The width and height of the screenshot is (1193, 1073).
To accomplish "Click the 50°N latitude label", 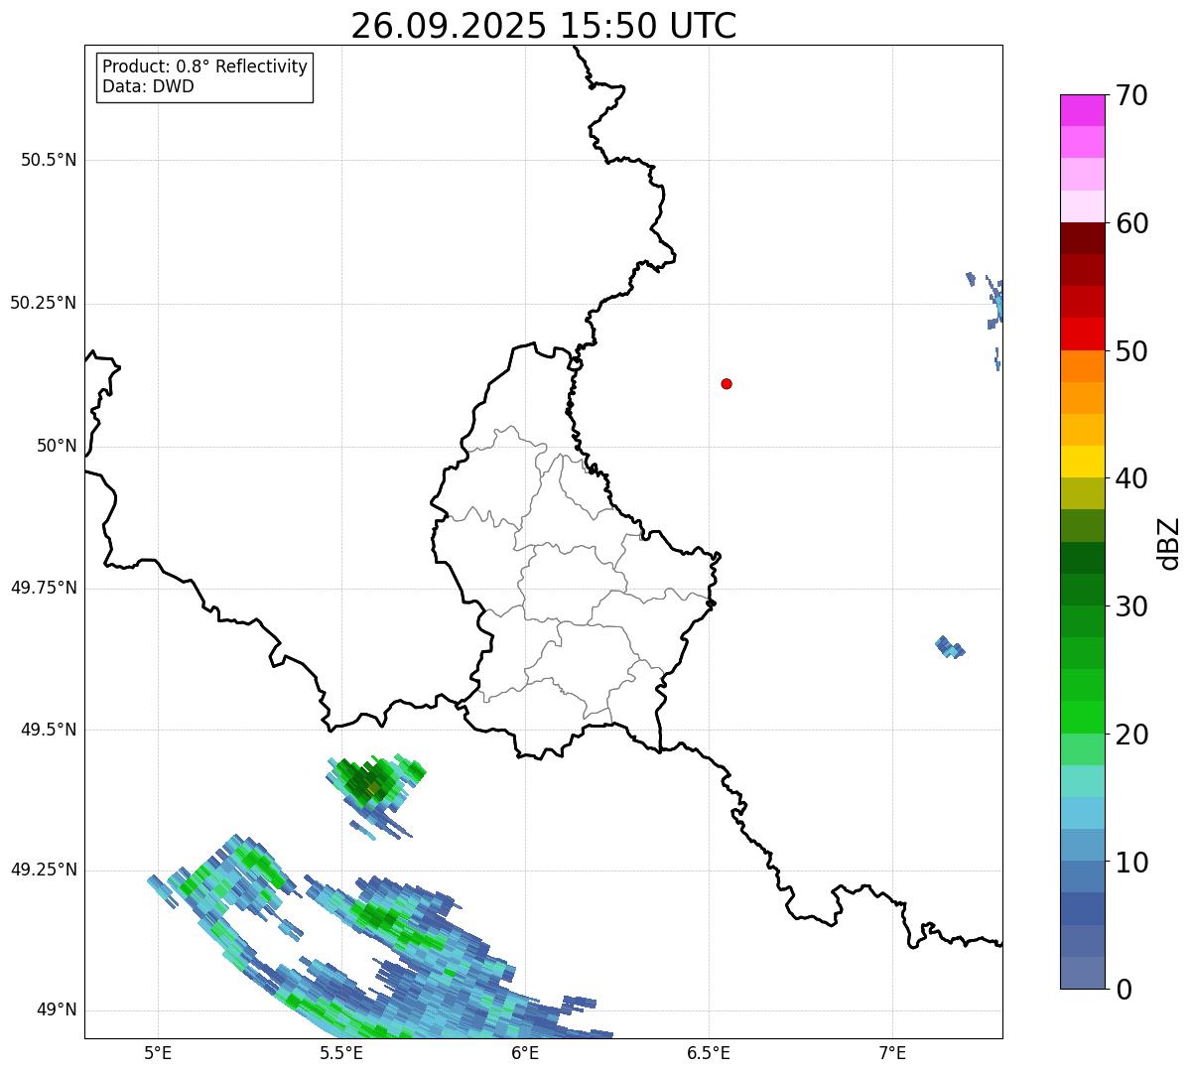I will tap(57, 446).
